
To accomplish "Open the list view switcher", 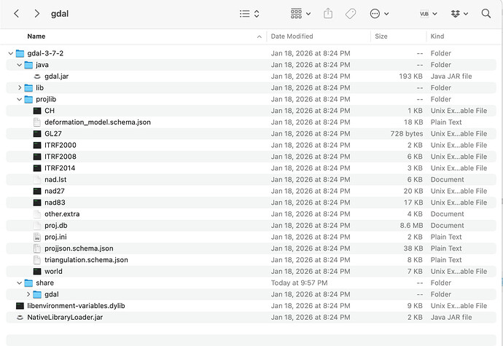I will coord(250,14).
